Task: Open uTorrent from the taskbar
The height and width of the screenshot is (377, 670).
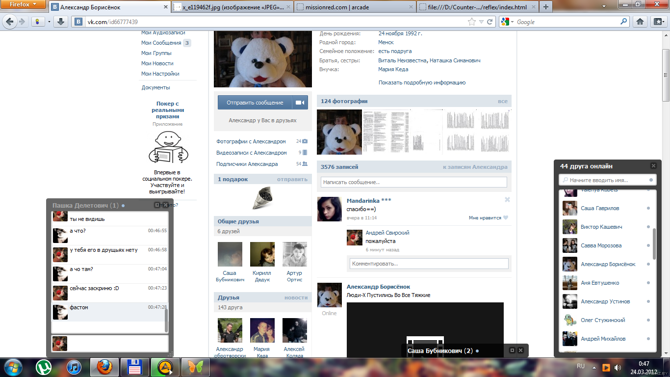Action: [44, 367]
